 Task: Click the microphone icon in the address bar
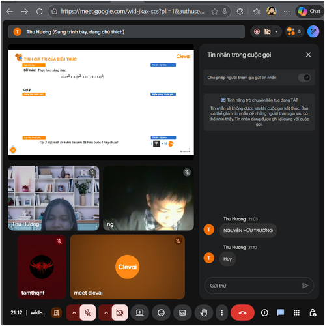tap(225, 12)
